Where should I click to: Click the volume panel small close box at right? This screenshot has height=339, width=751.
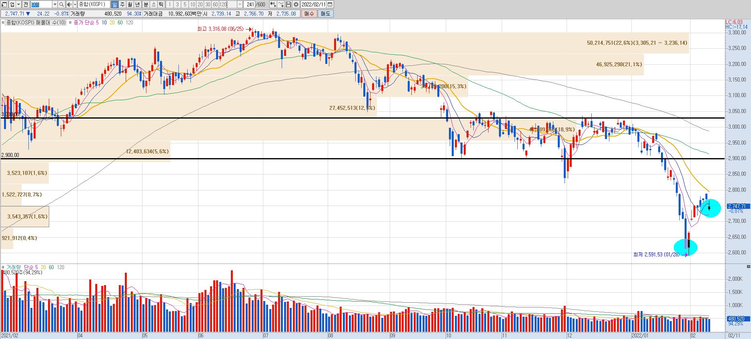coord(748,266)
